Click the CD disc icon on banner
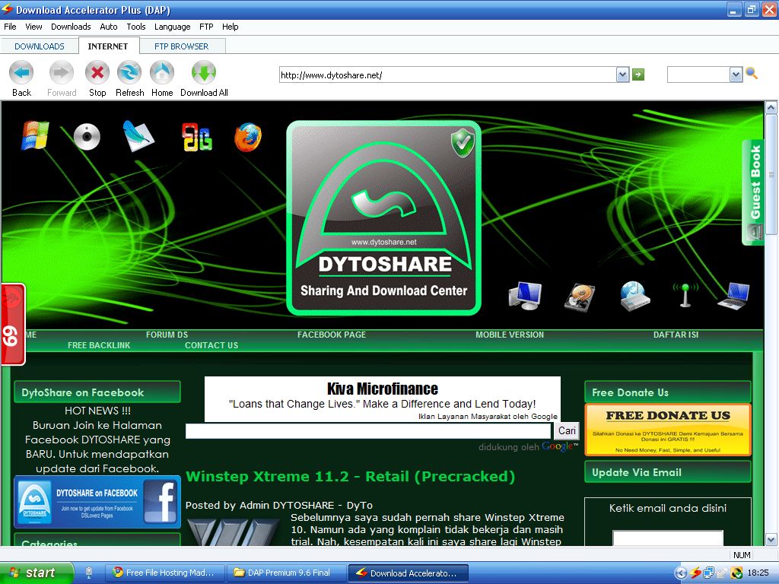Screen dimensions: 779x584 click(x=87, y=137)
